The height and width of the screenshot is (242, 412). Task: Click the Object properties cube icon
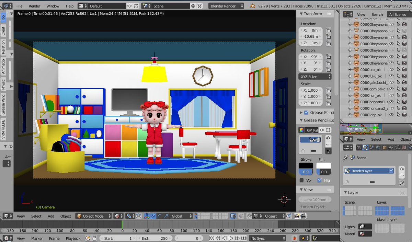pos(385,148)
